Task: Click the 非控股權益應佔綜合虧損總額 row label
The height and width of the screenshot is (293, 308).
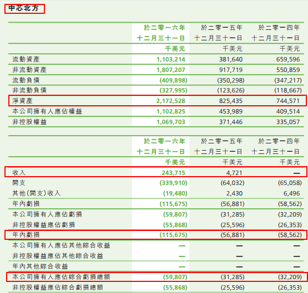Action: [58, 287]
